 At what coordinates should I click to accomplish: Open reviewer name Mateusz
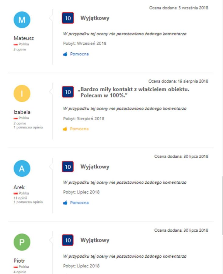tap(24, 38)
